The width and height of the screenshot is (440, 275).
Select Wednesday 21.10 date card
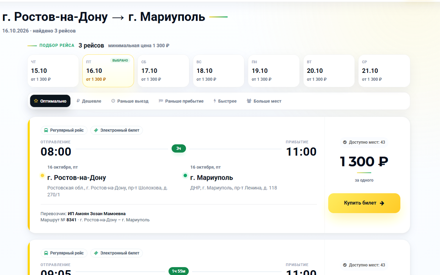pyautogui.click(x=384, y=71)
